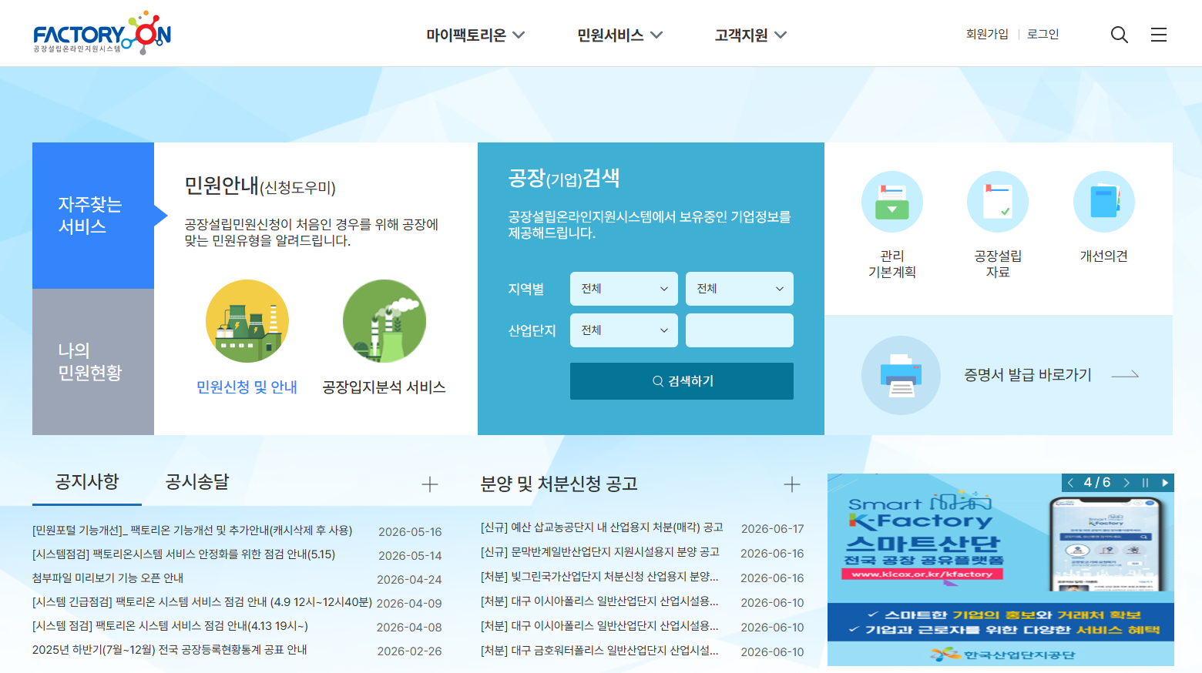The width and height of the screenshot is (1202, 673).
Task: Open the 빛그린국가산업단지 처분신청 listing
Action: (599, 577)
